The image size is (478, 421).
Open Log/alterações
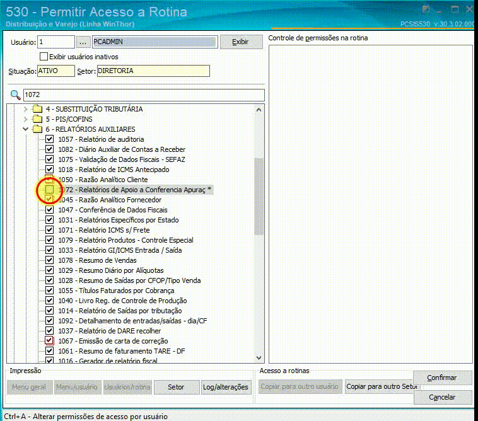pyautogui.click(x=226, y=387)
